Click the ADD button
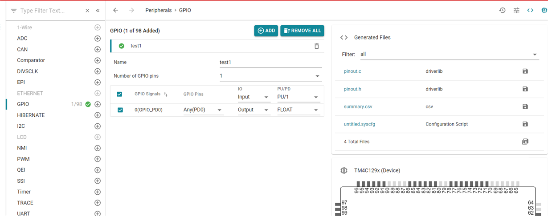548x216 pixels. click(x=266, y=31)
